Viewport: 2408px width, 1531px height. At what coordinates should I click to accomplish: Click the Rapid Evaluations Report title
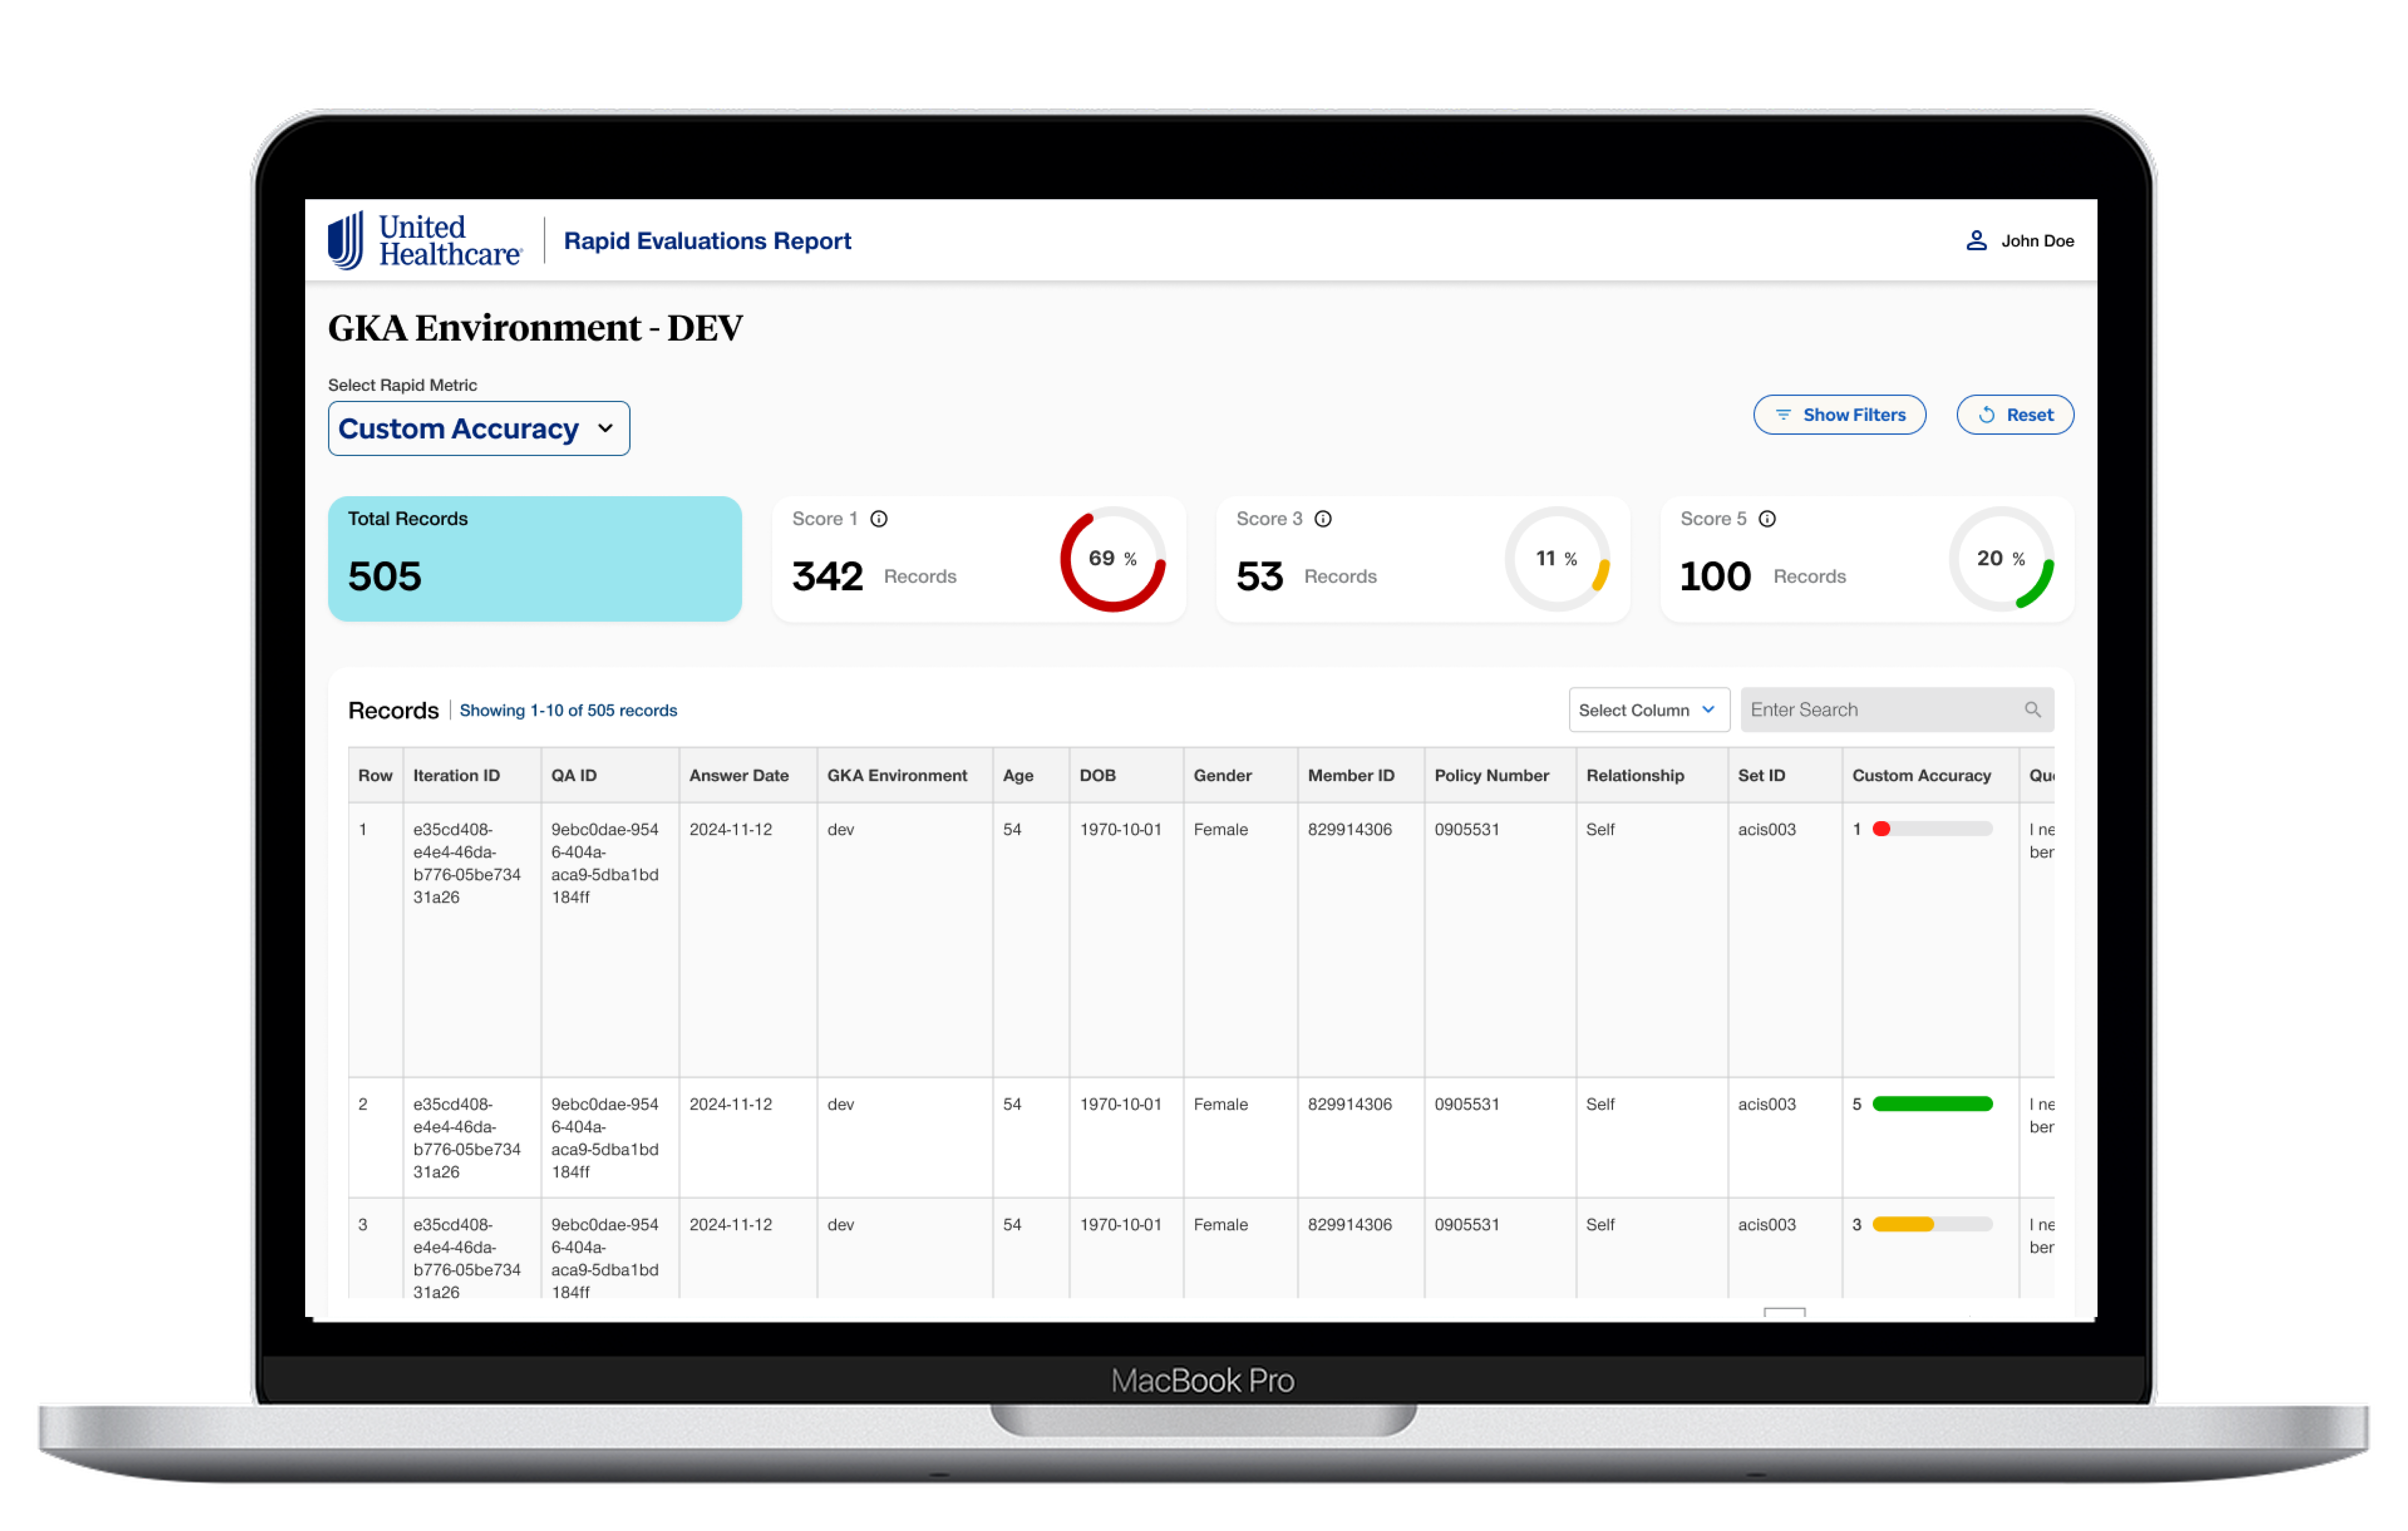[707, 241]
